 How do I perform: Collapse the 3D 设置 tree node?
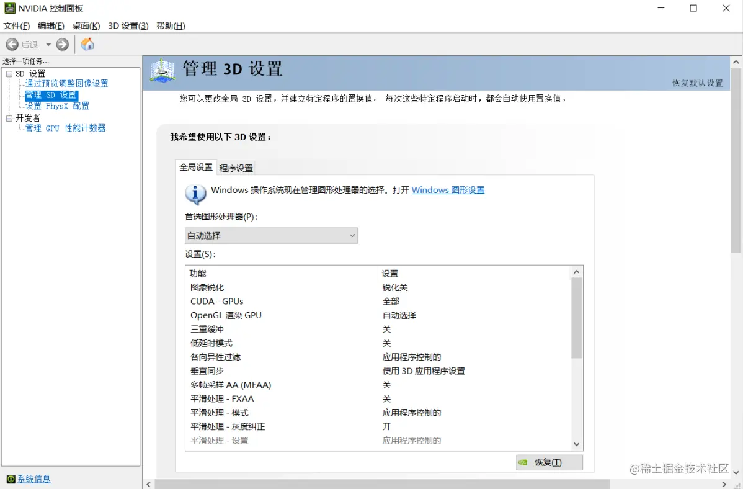(9, 74)
